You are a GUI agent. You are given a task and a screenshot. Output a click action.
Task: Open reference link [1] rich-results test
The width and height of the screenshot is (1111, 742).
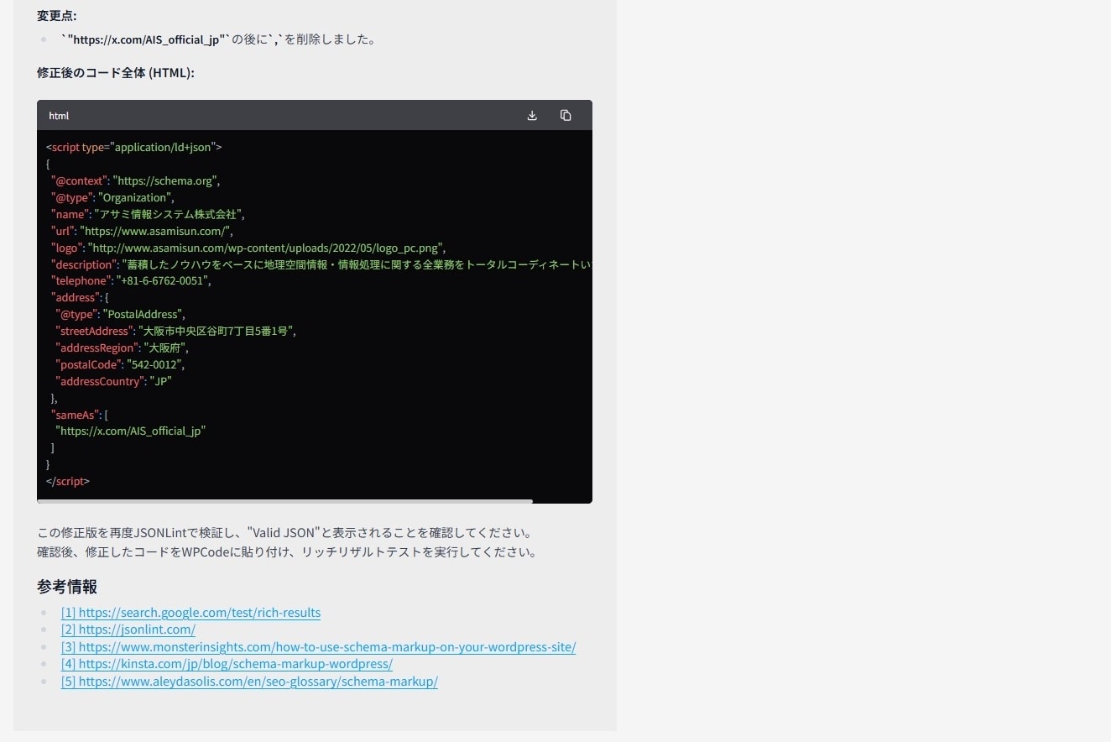pos(190,613)
